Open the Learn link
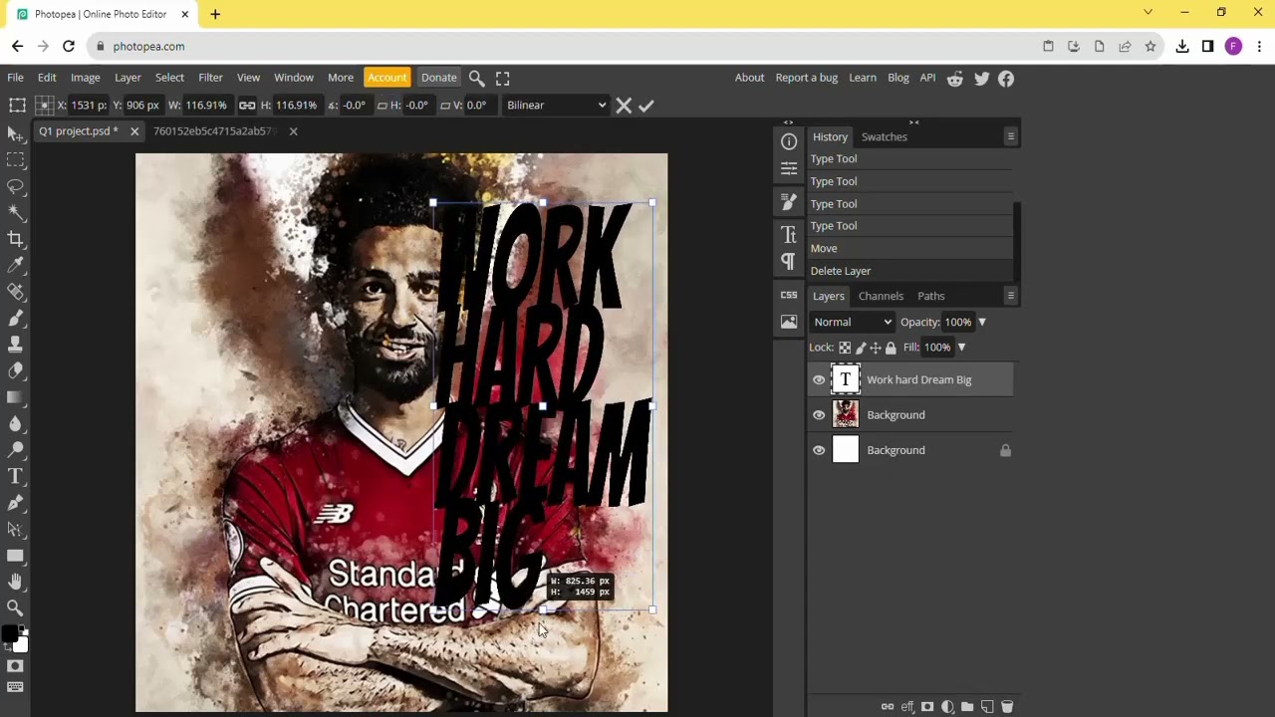 (862, 78)
